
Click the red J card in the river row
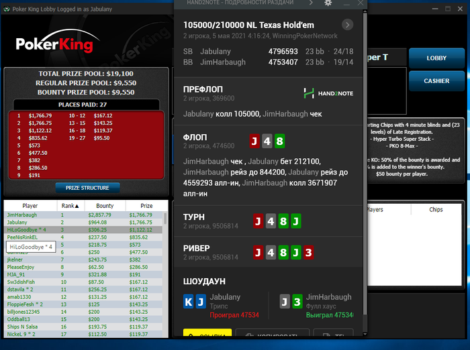coord(258,253)
